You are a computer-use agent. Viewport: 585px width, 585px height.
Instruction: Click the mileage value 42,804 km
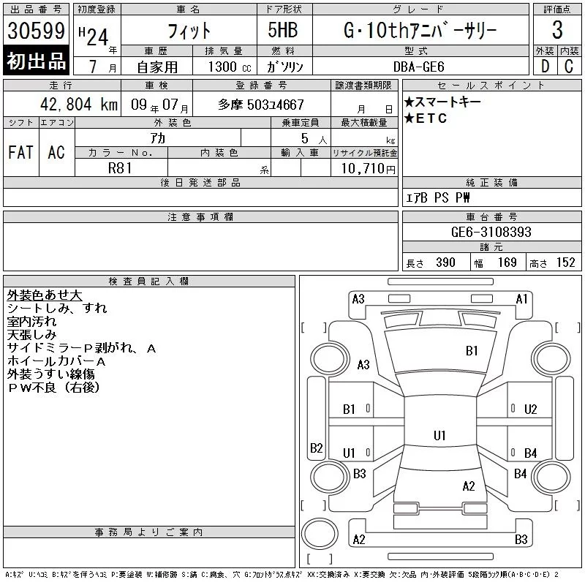(79, 105)
